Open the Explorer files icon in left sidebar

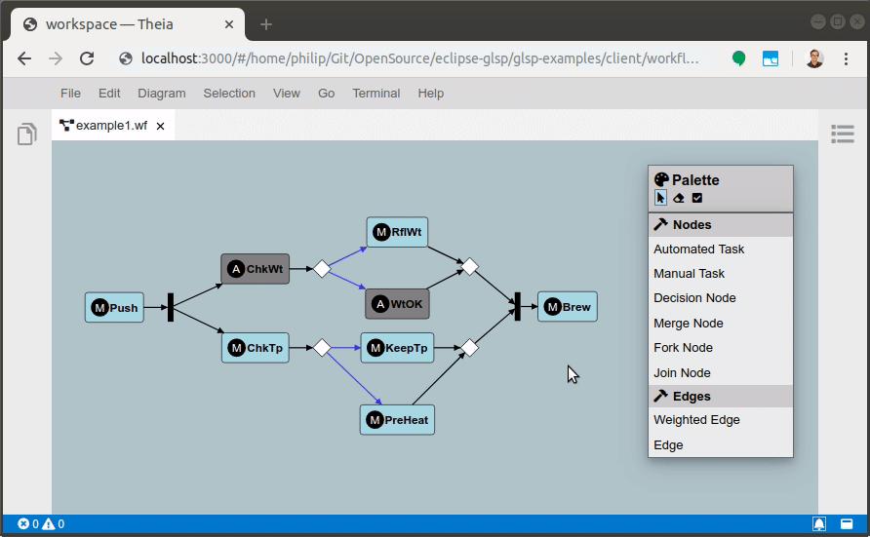click(26, 134)
